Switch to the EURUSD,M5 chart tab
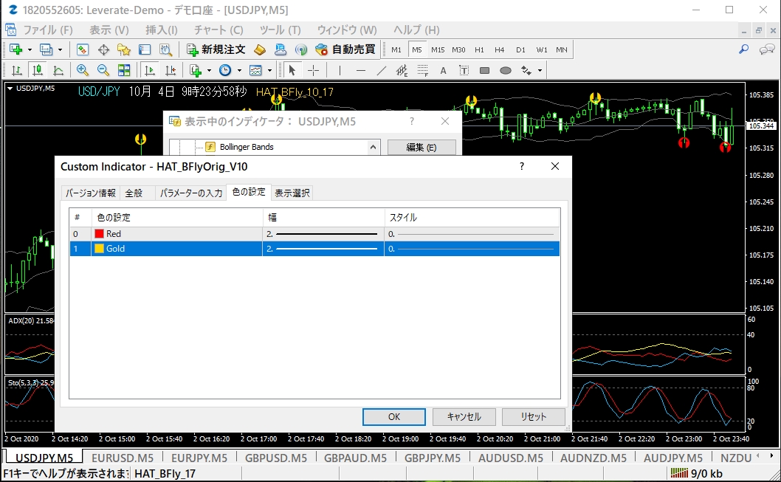 (123, 458)
